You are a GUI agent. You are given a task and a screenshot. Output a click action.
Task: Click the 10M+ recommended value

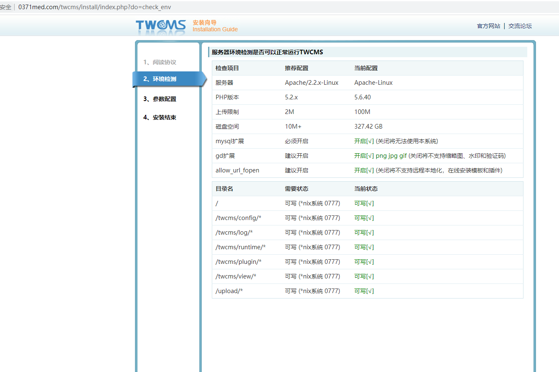coord(293,127)
